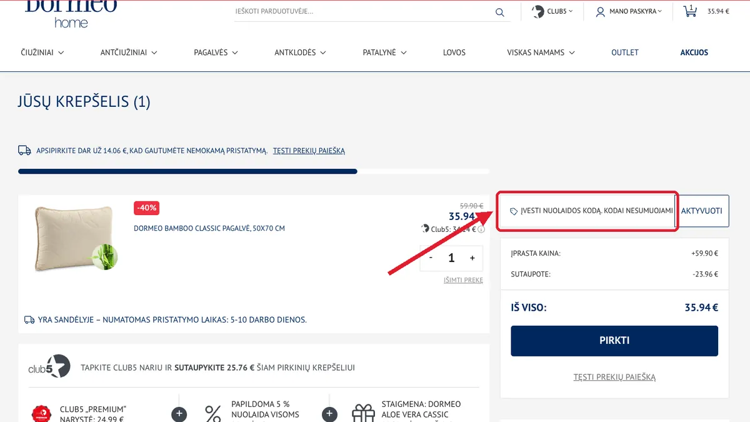This screenshot has height=422, width=750.
Task: Go to the Outlet section
Action: (x=625, y=53)
